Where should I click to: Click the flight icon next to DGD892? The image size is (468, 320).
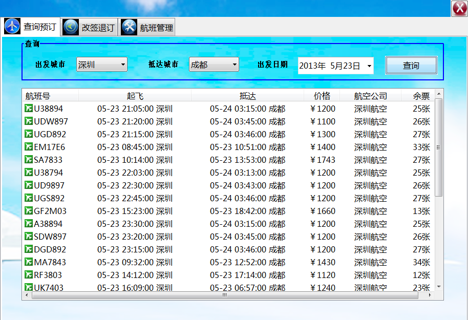coord(29,249)
